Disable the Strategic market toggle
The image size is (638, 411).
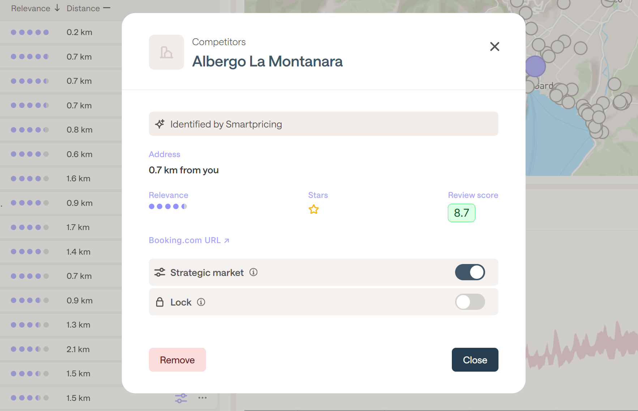(x=470, y=272)
